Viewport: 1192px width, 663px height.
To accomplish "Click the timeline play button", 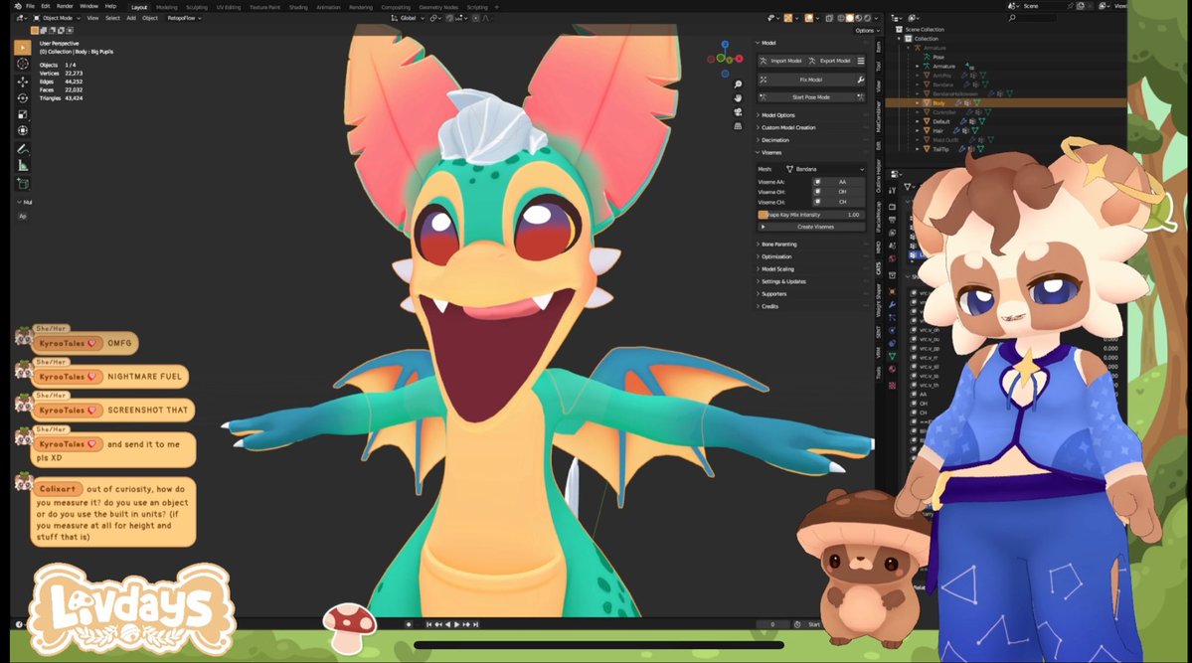I will [x=457, y=624].
